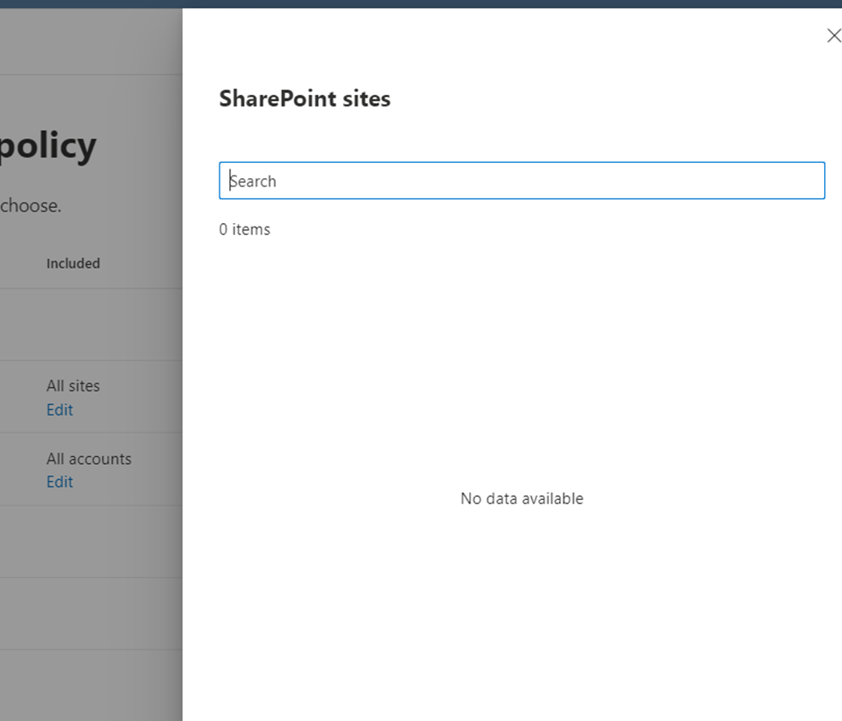
Task: Focus the Search input field
Action: [522, 180]
